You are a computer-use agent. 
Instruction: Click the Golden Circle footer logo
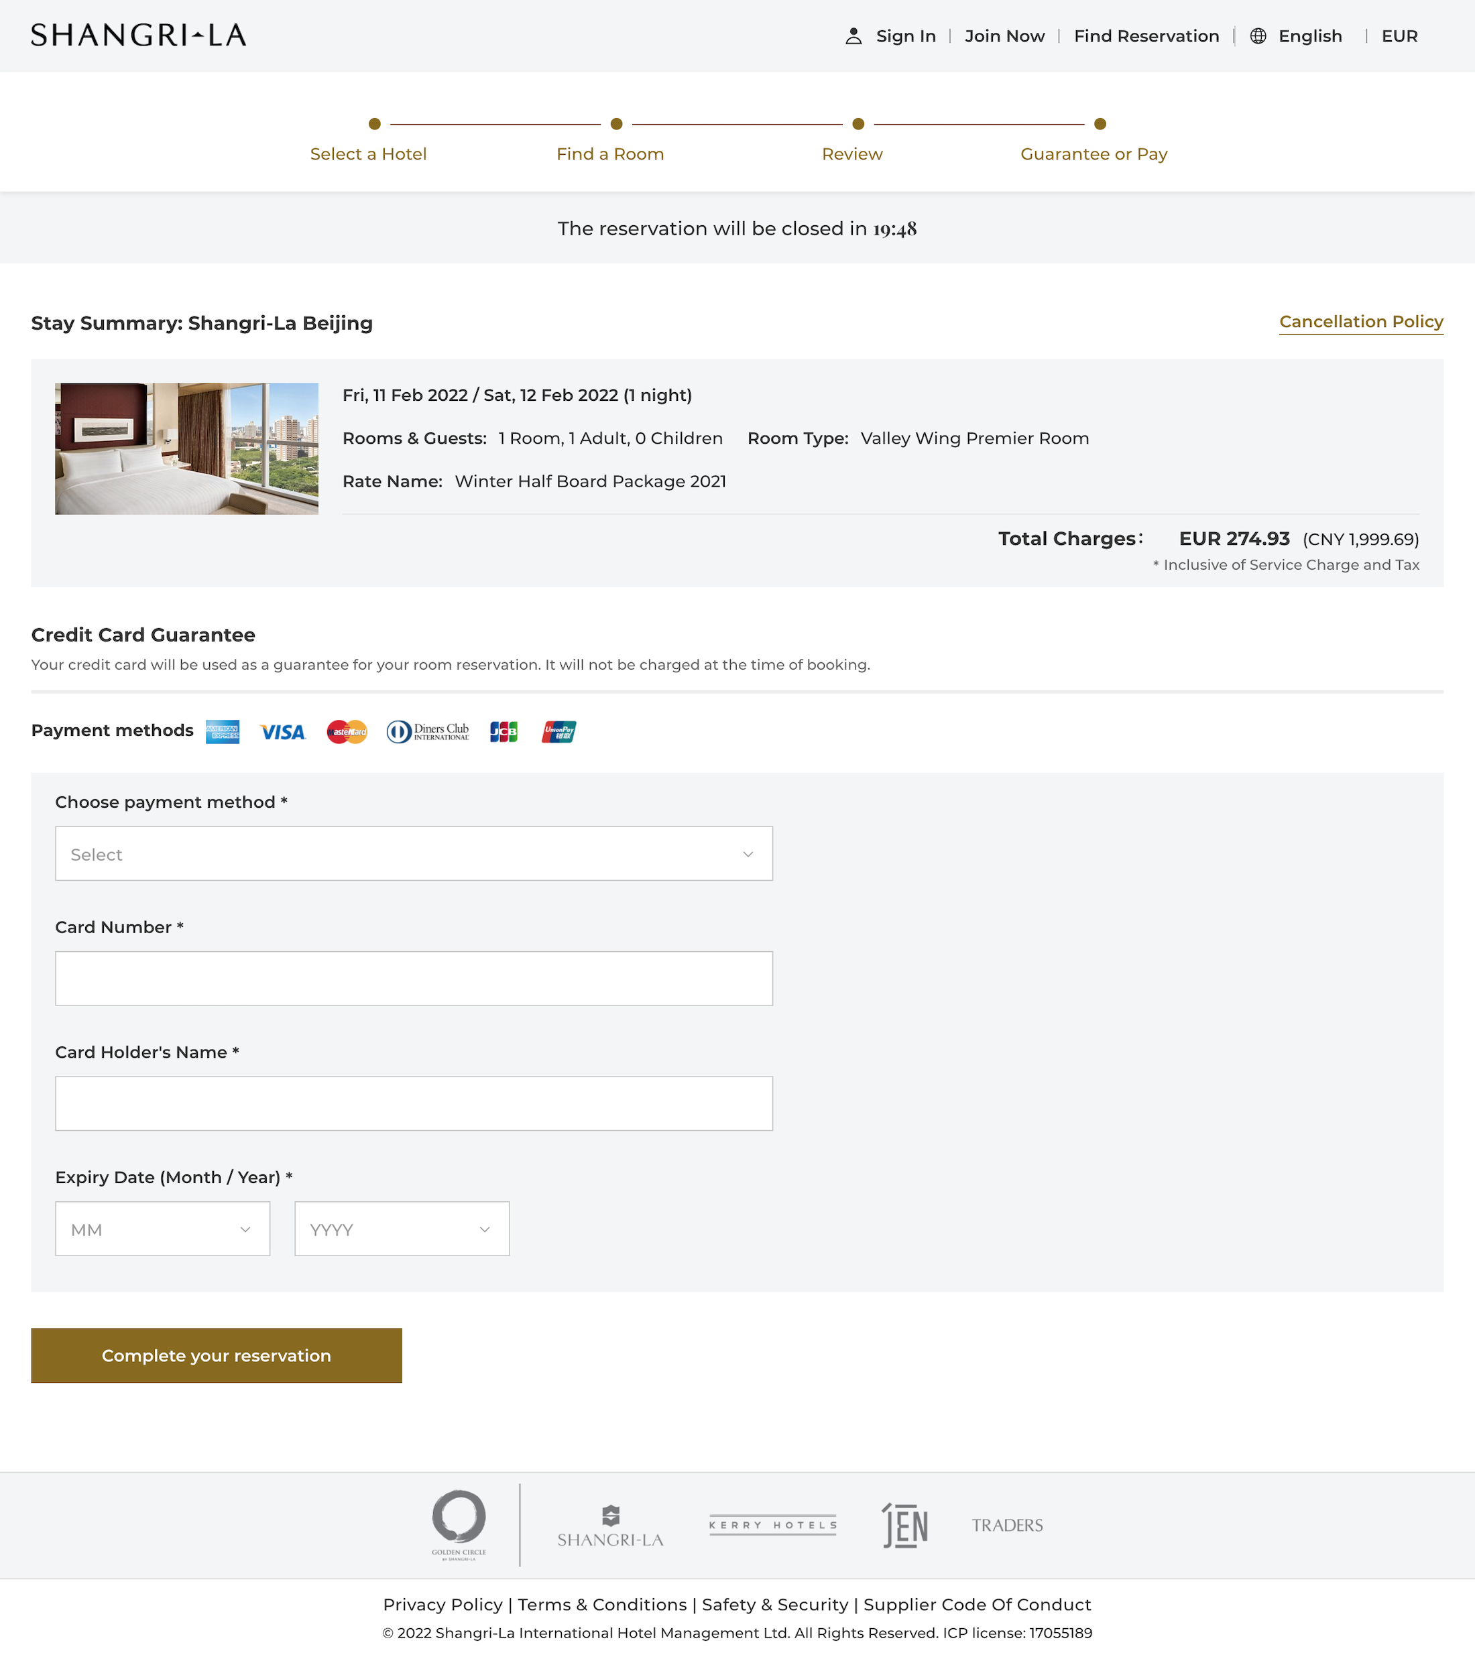[x=459, y=1524]
